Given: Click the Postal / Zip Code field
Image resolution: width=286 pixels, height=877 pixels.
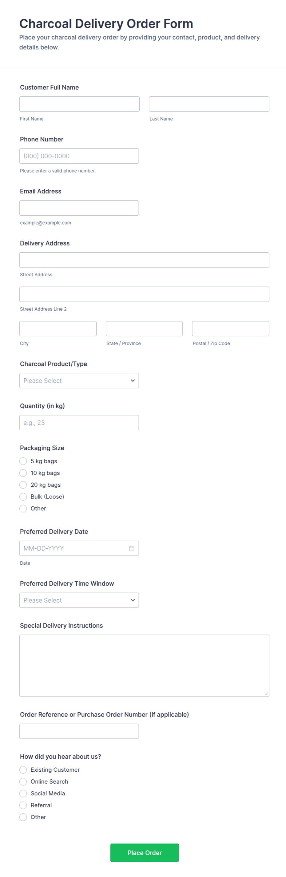Looking at the screenshot, I should [x=230, y=329].
